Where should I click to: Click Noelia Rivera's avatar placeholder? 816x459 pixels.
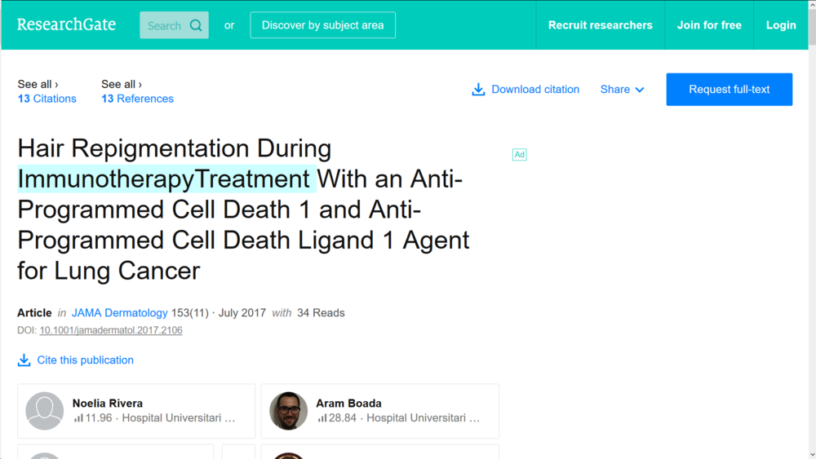pos(45,411)
